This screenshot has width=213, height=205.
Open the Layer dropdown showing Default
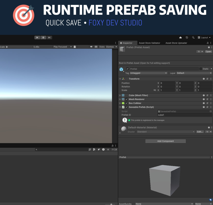tap(194, 73)
